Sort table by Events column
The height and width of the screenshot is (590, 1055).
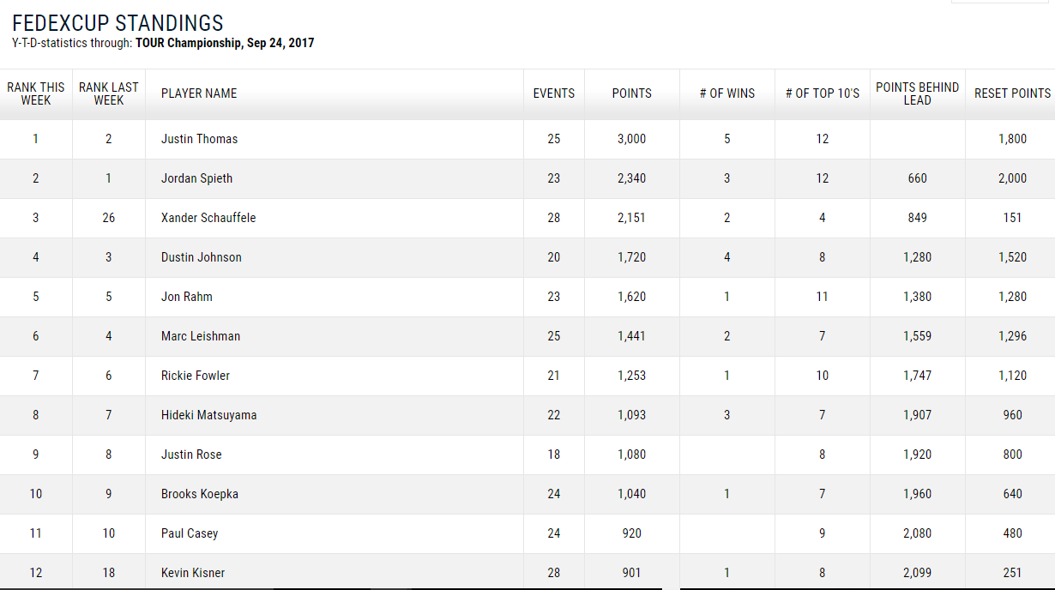coord(554,93)
